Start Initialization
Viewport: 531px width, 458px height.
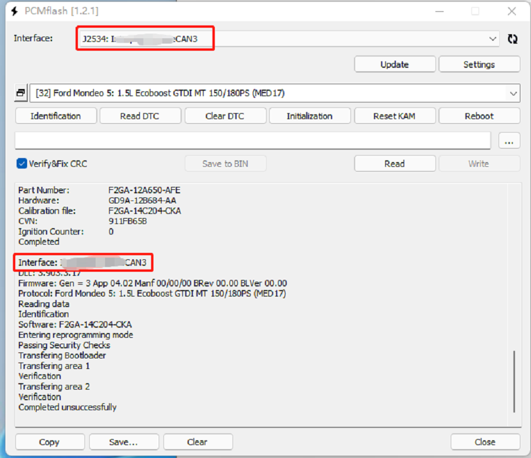(x=310, y=116)
